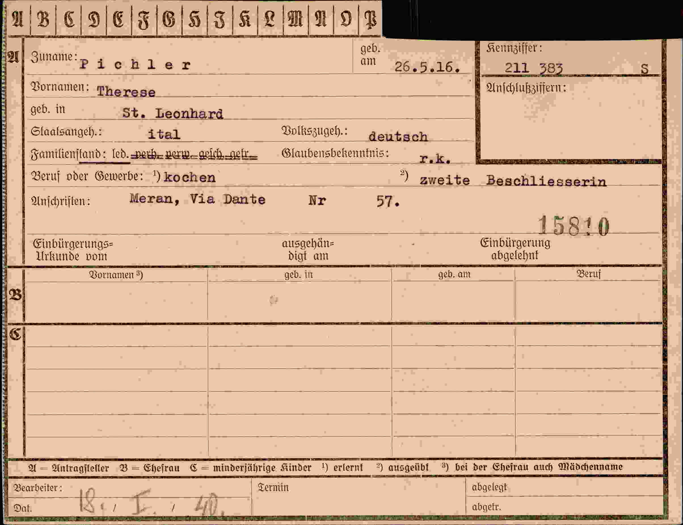The height and width of the screenshot is (525, 683).
Task: Click the 'Beruf oder Gewerbe:' label
Action: pos(87,176)
